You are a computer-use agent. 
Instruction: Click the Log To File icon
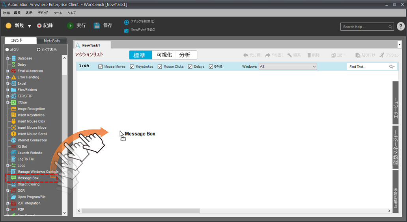point(13,159)
